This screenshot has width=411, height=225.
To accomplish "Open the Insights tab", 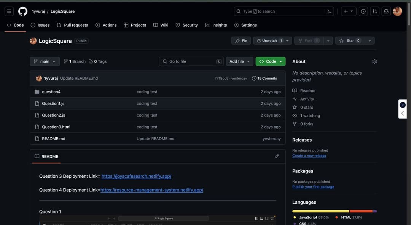I will click(x=216, y=25).
